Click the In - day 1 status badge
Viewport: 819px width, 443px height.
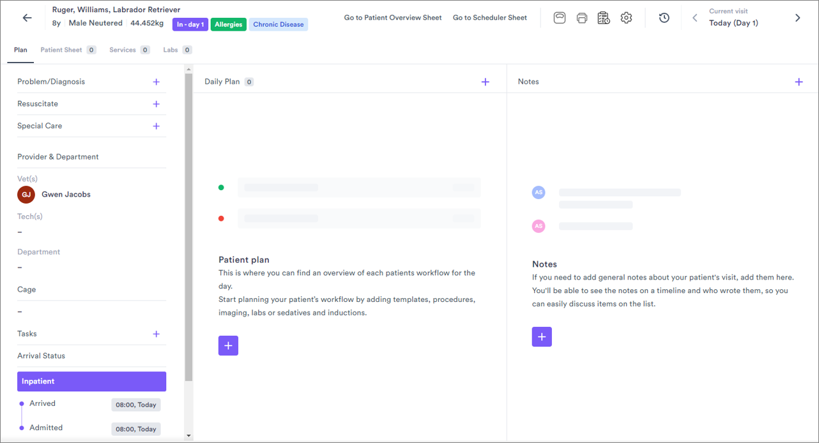[x=190, y=24]
